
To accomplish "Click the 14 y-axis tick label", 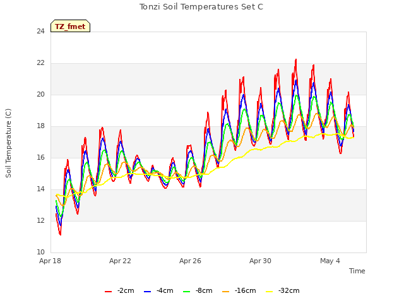I will click(40, 189).
